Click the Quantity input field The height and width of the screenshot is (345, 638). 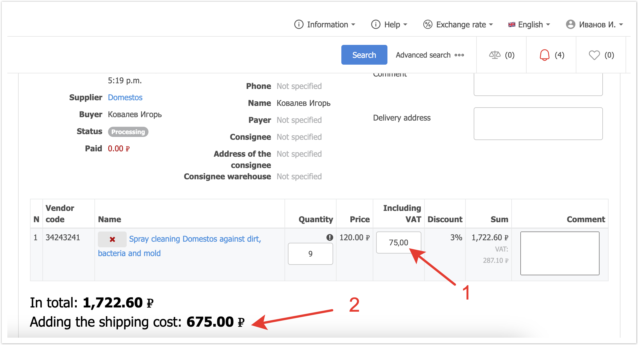pyautogui.click(x=310, y=254)
